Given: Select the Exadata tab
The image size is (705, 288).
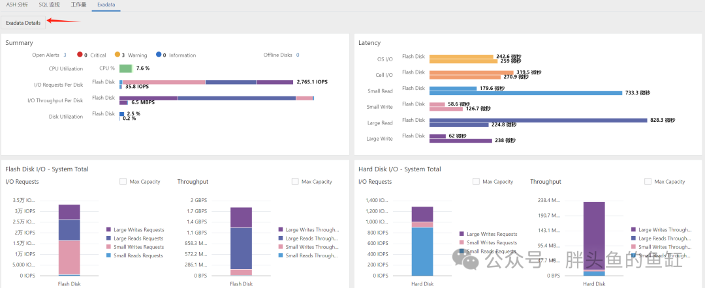Looking at the screenshot, I should (x=106, y=5).
